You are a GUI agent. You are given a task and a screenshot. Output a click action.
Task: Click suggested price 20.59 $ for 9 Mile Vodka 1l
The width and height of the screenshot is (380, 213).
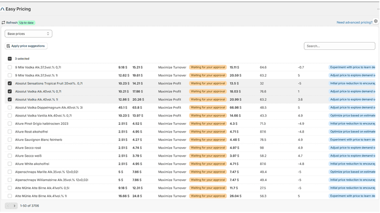pos(235,75)
